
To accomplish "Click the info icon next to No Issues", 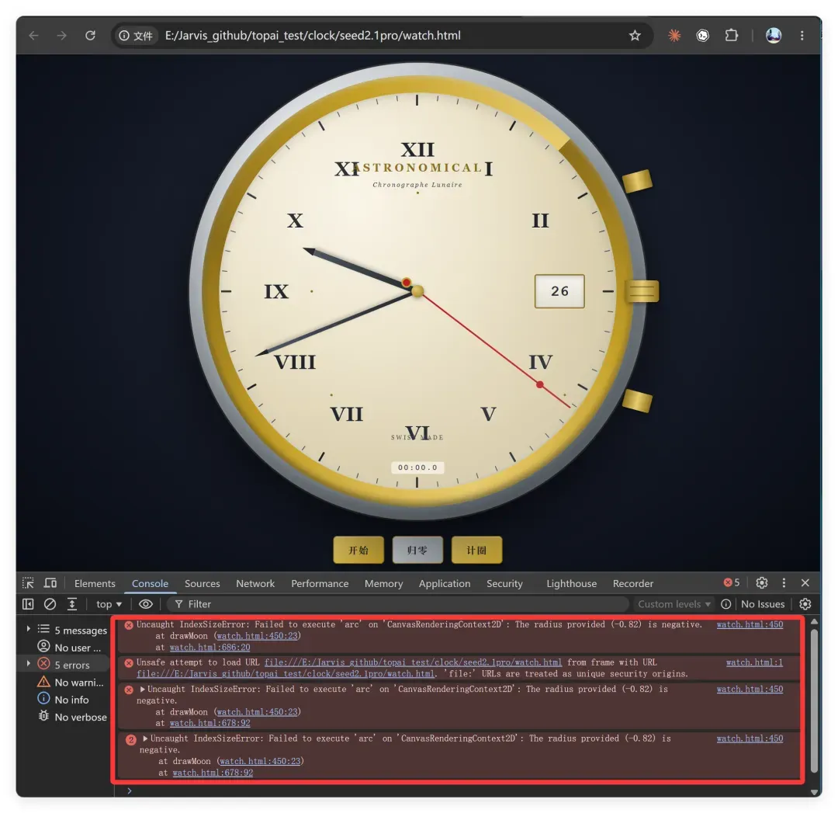I will click(725, 604).
